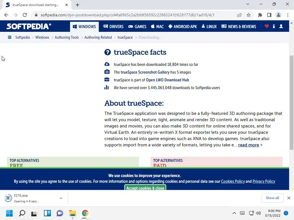The height and width of the screenshot is (220, 294).
Task: Open File Explorer from taskbar
Action: point(73,213)
